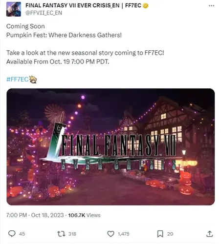Click the gold verified badge
221x244 pixels.
coord(145,6)
